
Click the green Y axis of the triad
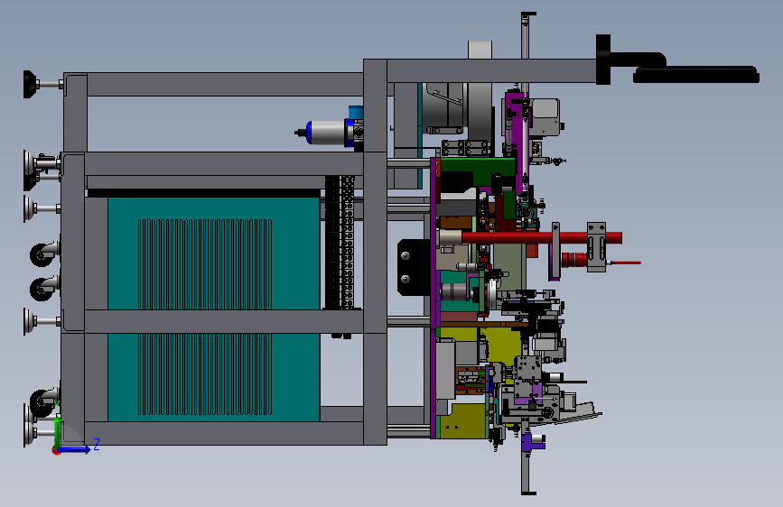tap(57, 432)
